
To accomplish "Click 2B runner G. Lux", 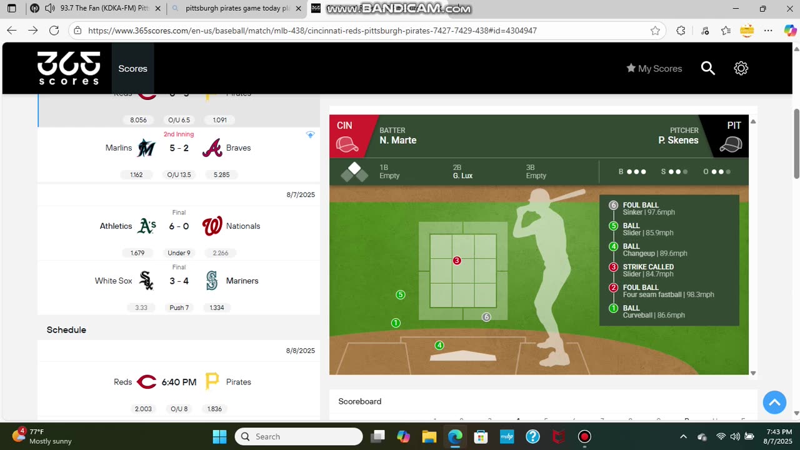I will click(x=462, y=176).
